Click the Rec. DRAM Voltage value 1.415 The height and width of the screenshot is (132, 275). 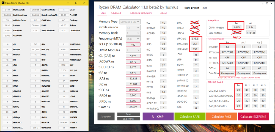237,27
